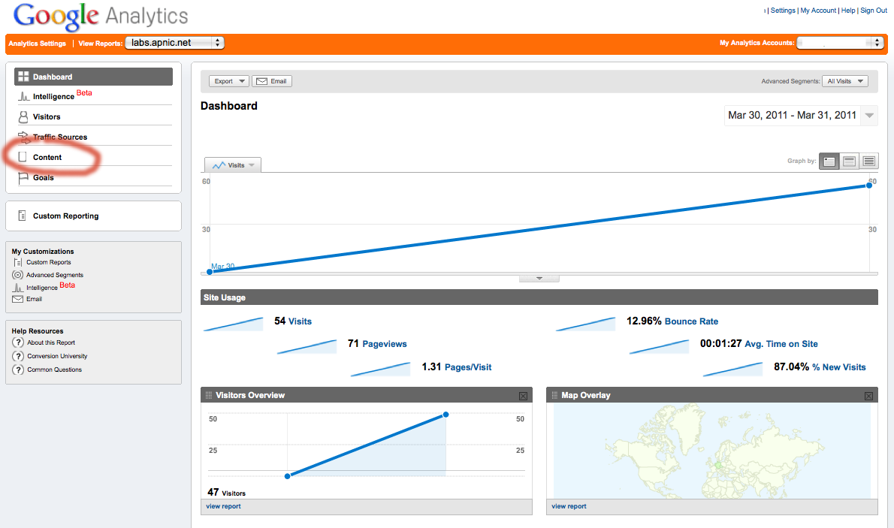Select the last Graph by view button
The width and height of the screenshot is (894, 528).
coord(869,161)
